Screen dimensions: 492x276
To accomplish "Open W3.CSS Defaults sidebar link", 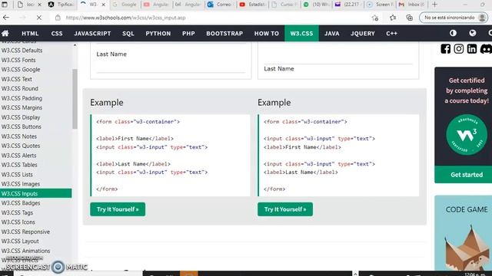I will click(22, 51).
